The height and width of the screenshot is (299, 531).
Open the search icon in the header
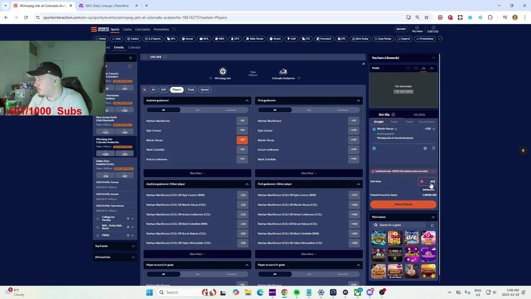[174, 29]
